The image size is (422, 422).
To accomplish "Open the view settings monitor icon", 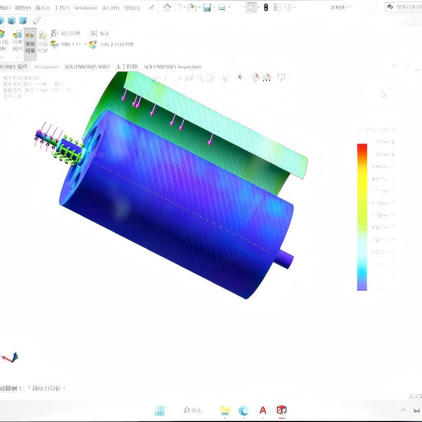I will (281, 78).
